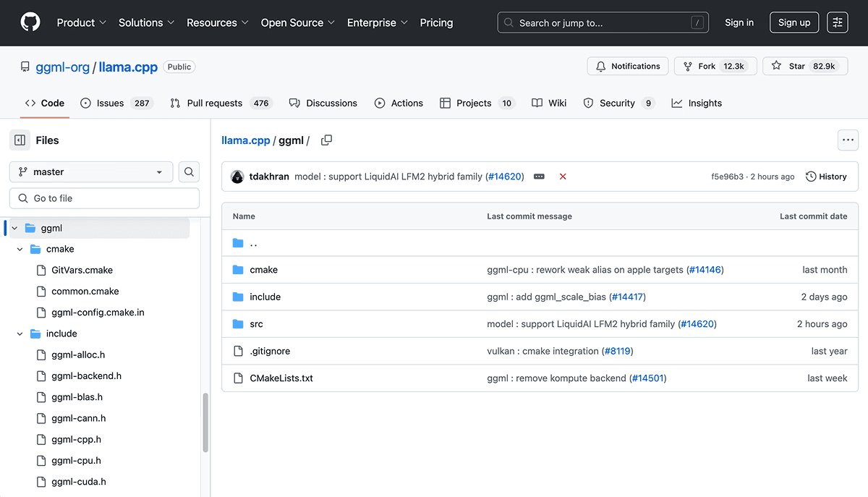Expand the Solutions navigation dropdown
Viewport: 868px width, 497px height.
click(145, 22)
